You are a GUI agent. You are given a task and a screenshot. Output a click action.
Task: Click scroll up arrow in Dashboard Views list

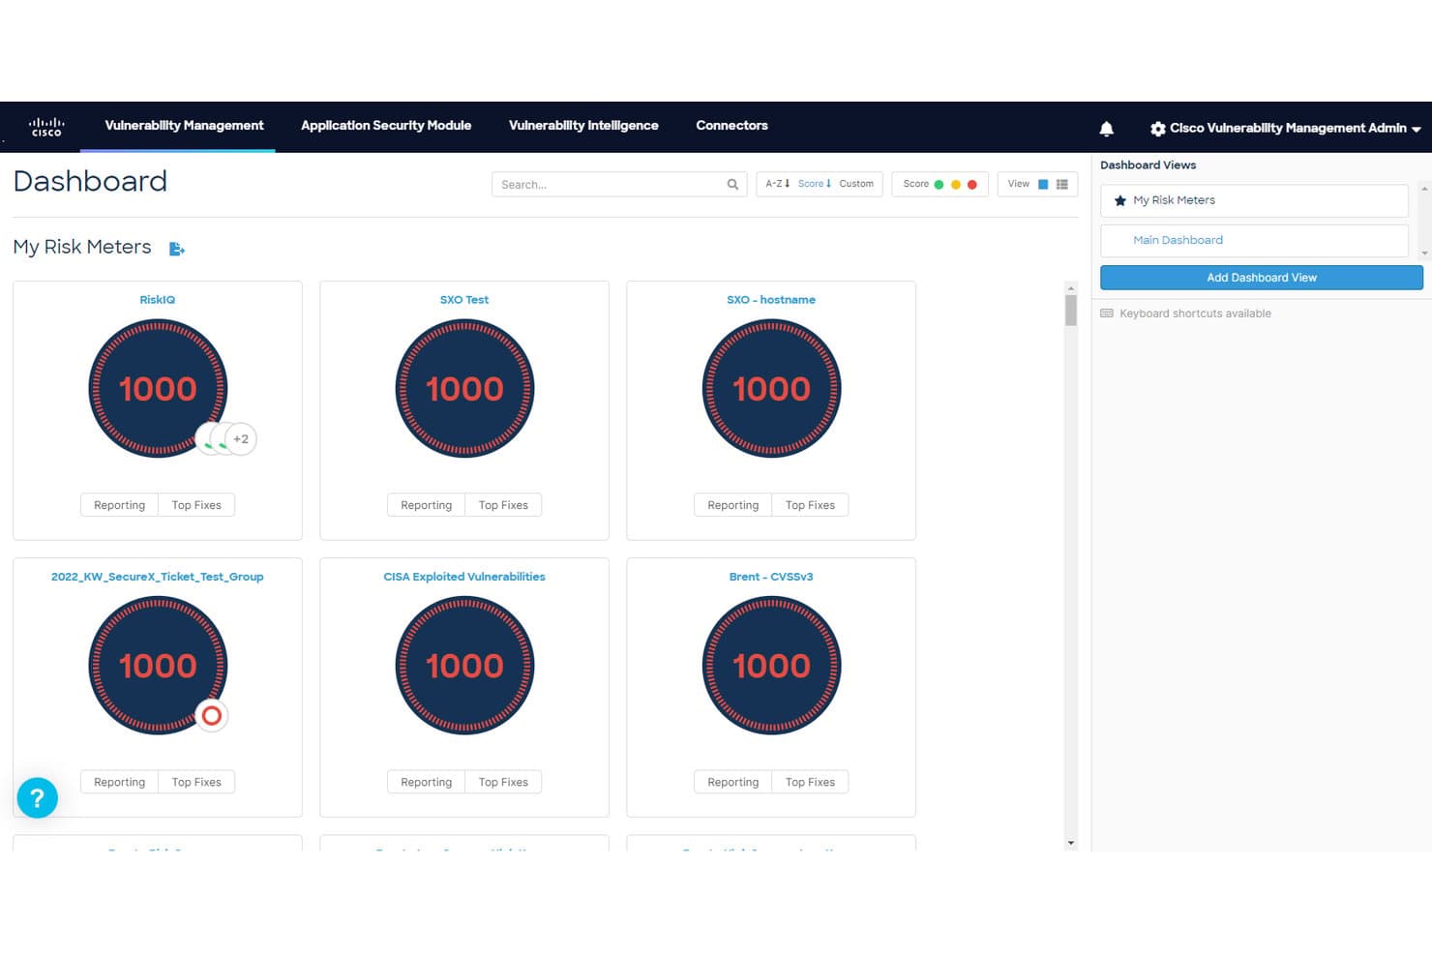(1424, 189)
